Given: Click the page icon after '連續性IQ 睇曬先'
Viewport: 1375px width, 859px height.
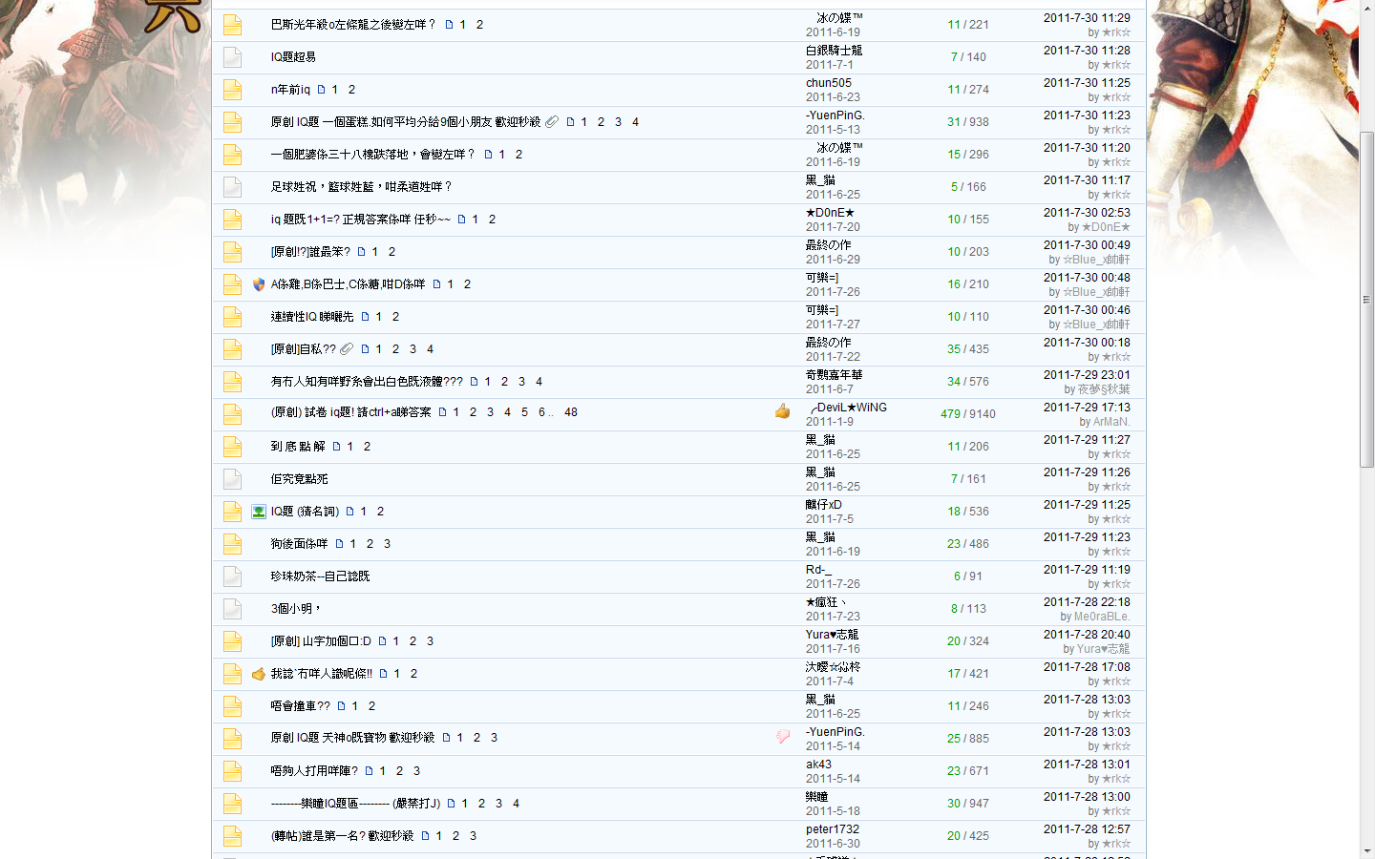Looking at the screenshot, I should tap(365, 317).
